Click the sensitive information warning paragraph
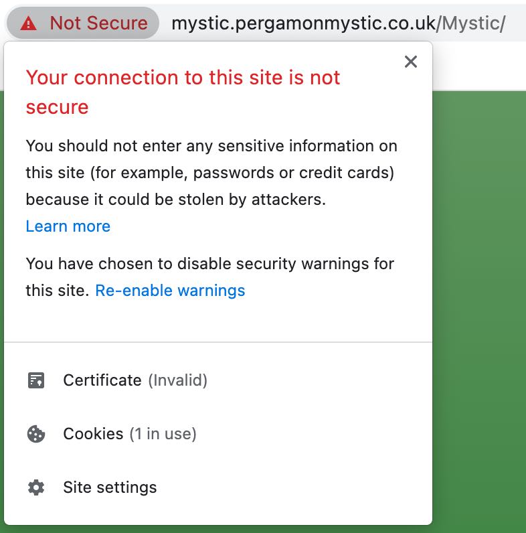The image size is (526, 533). coord(211,173)
